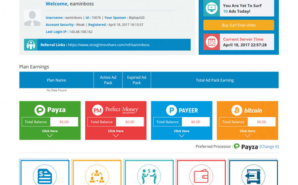
Task: Expand the Payza card down chevron
Action: (x=50, y=135)
